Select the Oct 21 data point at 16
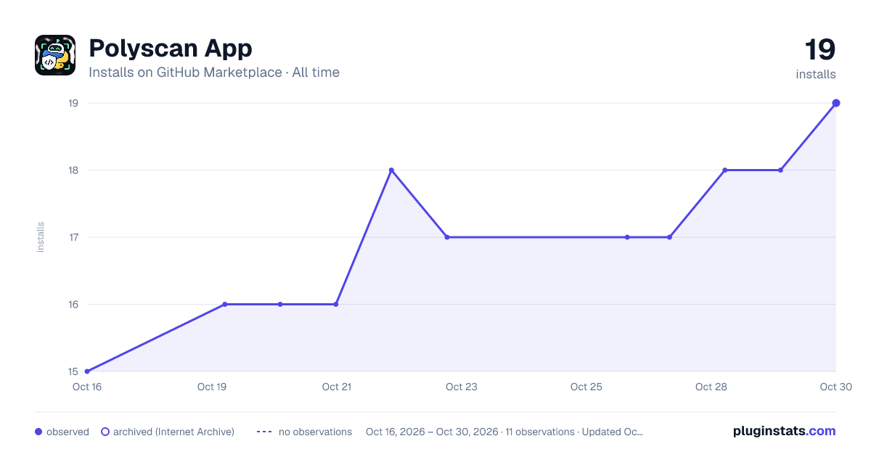The image size is (871, 457). click(x=336, y=305)
